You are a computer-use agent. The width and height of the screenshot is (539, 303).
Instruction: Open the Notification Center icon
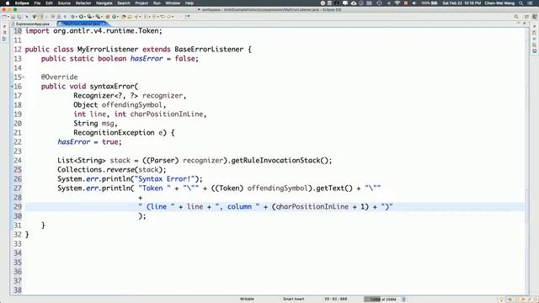click(x=531, y=3)
